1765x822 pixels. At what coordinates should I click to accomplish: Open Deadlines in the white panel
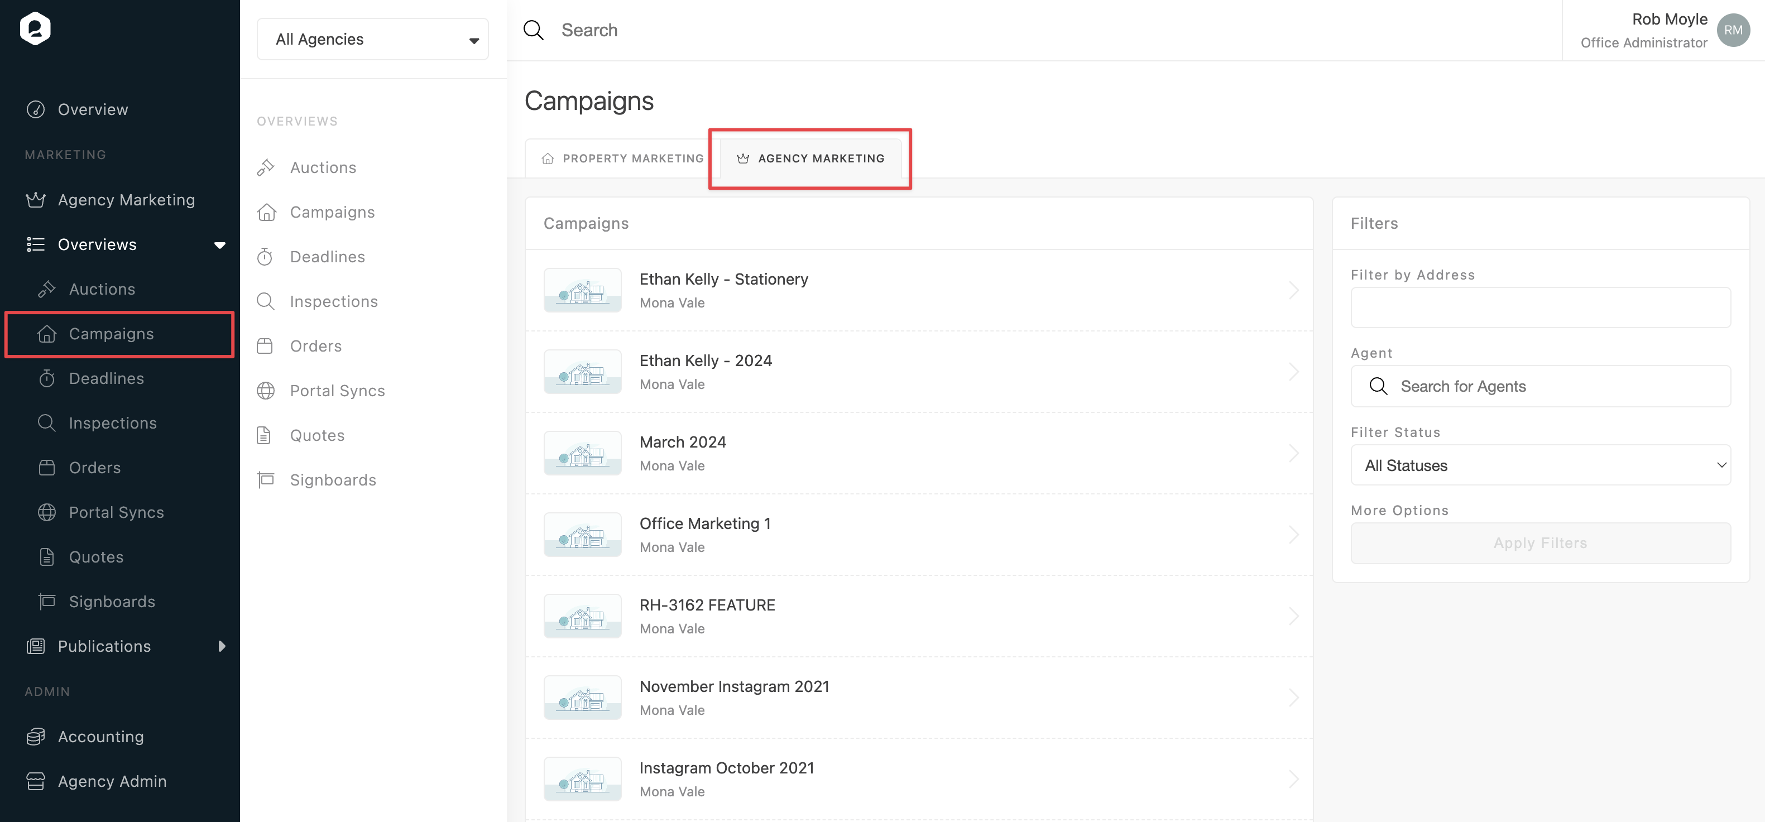coord(328,257)
